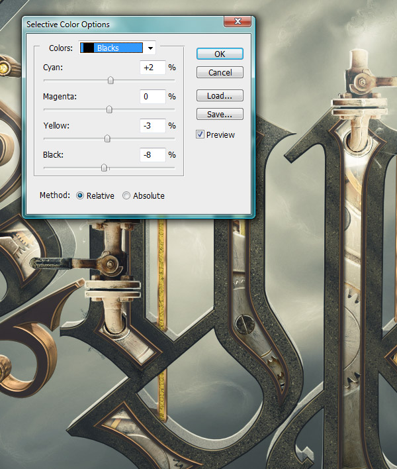Close the Selective Color Options dialog
The height and width of the screenshot is (469, 397).
click(238, 21)
